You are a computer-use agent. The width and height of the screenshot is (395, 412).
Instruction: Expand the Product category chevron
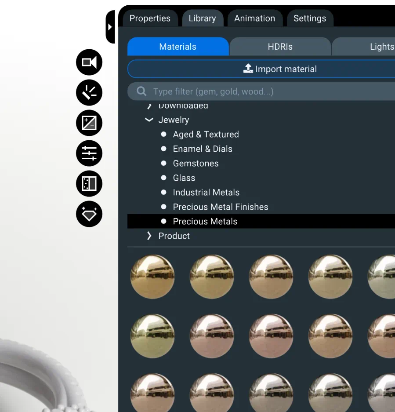tap(149, 236)
